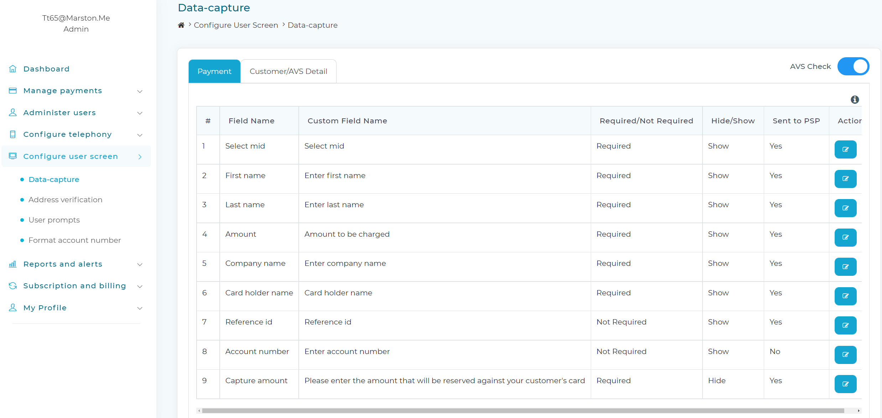Edit the Reference id field row

[845, 325]
